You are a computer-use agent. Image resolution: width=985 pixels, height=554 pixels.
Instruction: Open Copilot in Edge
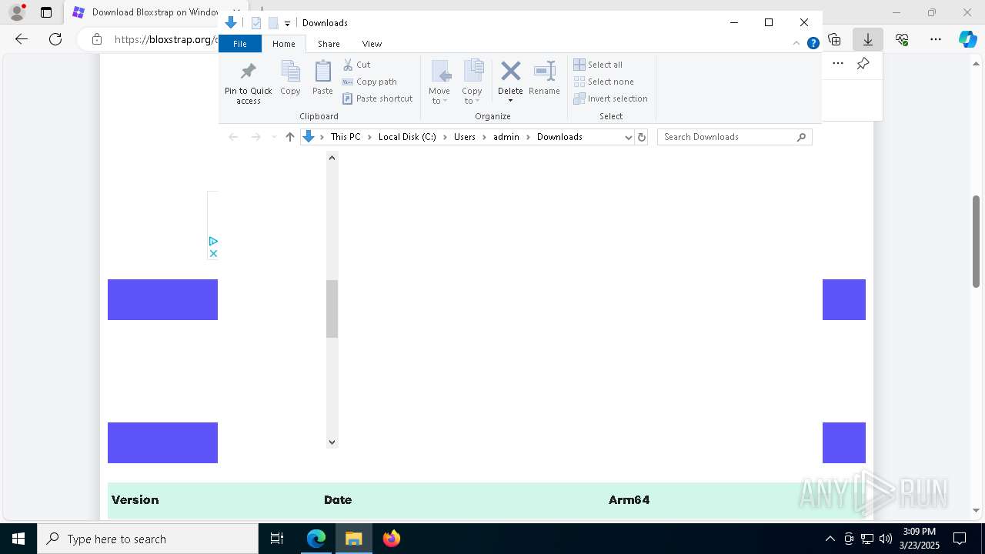[x=967, y=39]
